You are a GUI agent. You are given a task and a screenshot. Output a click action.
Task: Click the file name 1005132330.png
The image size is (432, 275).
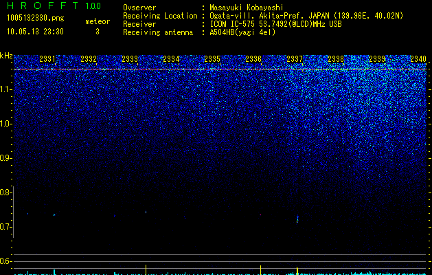tap(36, 19)
